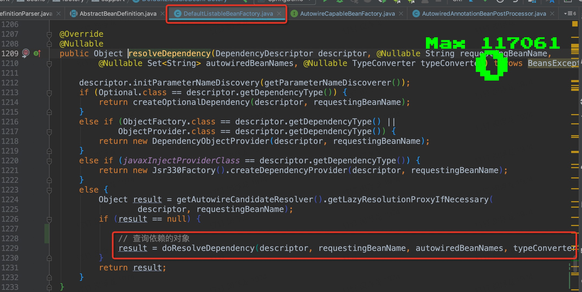Viewport: 582px width, 292px height.
Task: Click the interface icon on AutowireCapableBeanFactory.java tab
Action: [294, 14]
